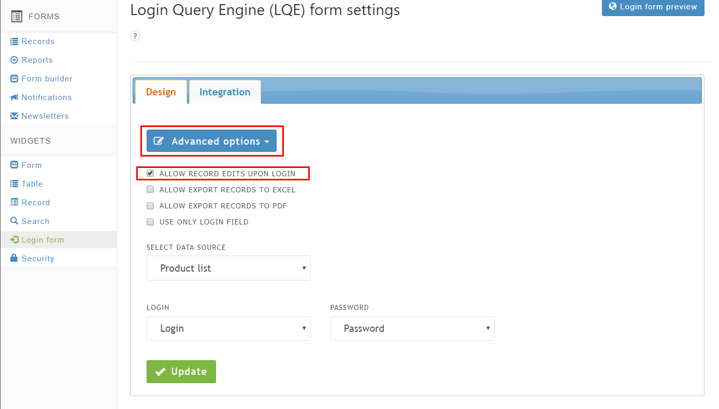Click the SELECT DATA SOURCE label
This screenshot has width=719, height=409.
[x=186, y=247]
